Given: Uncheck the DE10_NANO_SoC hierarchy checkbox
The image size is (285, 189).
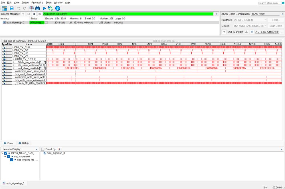Looking at the screenshot, I should [6, 153].
